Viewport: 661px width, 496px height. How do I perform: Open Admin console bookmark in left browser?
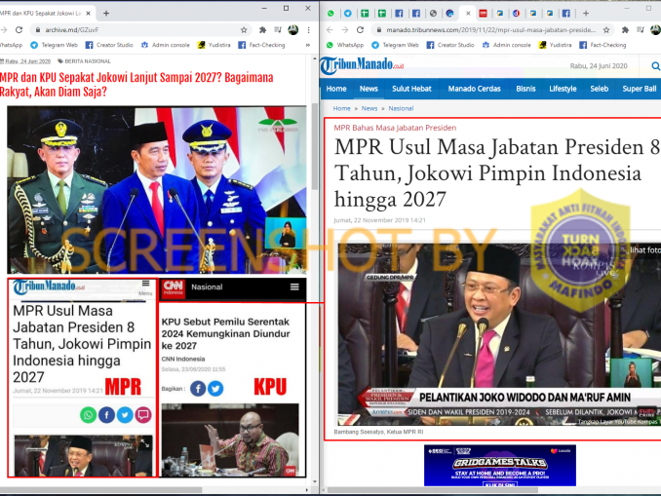point(166,45)
